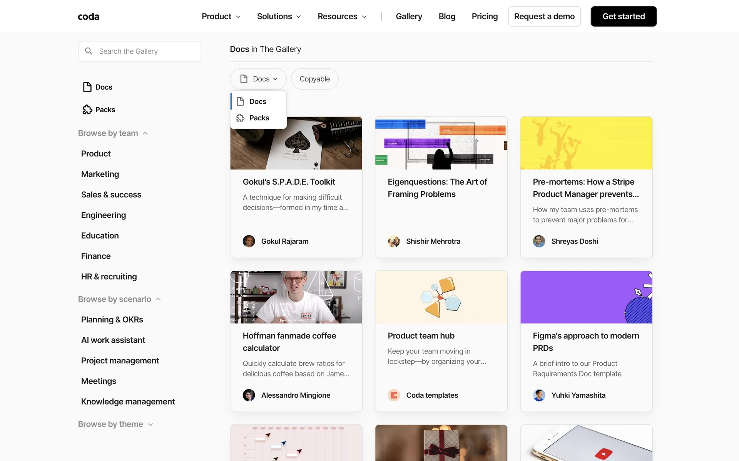This screenshot has width=739, height=461.
Task: Focus the Search the Gallery field
Action: (x=146, y=51)
